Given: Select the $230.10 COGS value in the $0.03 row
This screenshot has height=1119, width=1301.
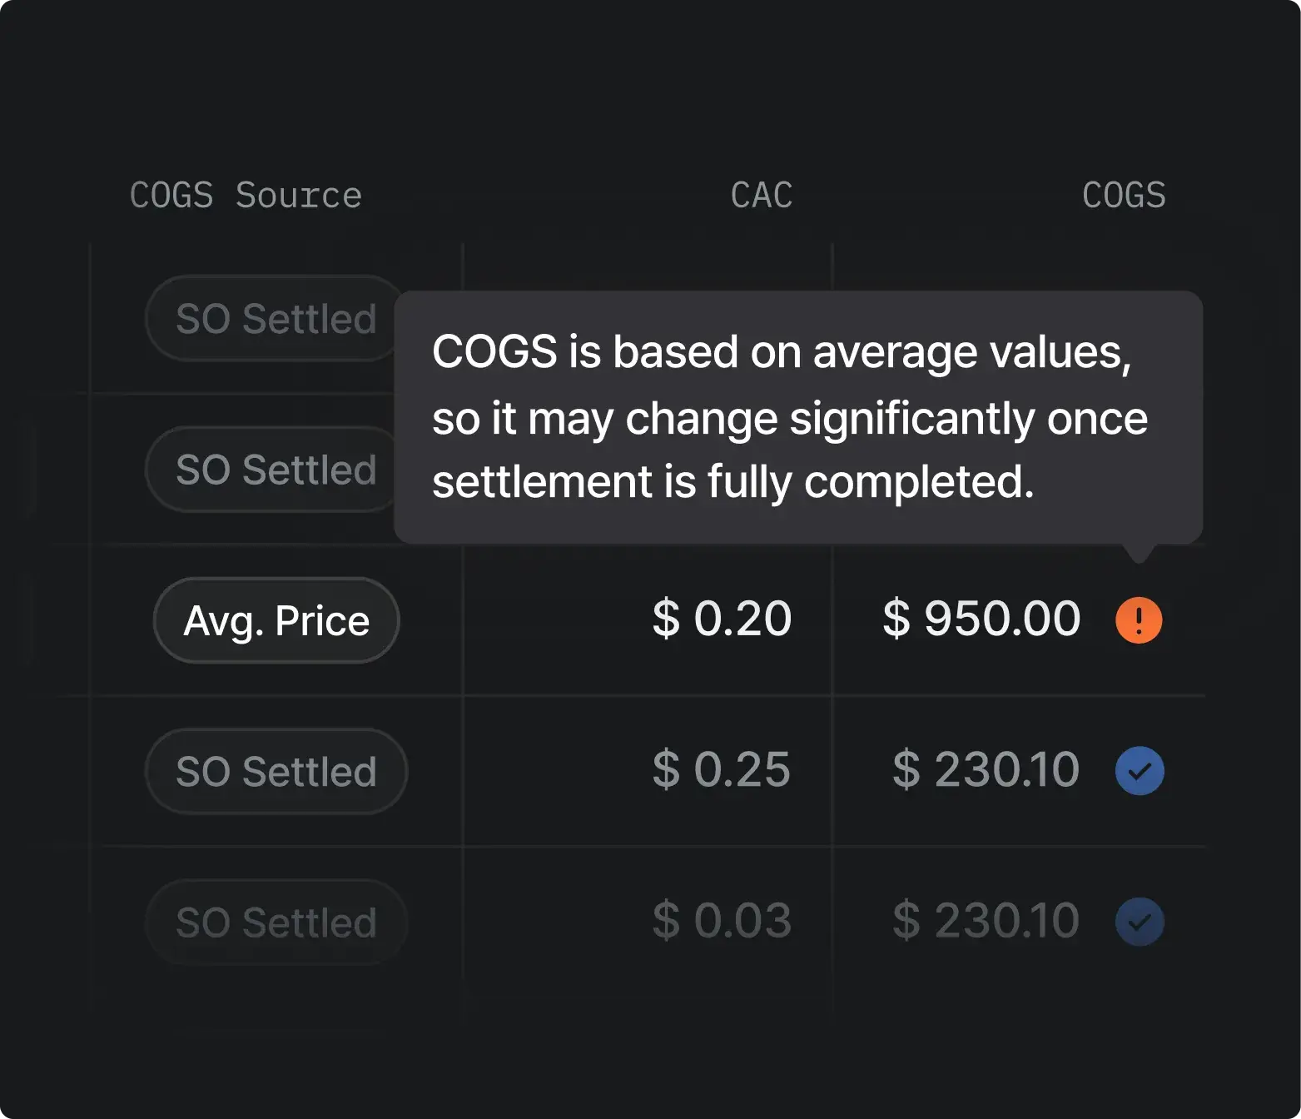Looking at the screenshot, I should click(x=986, y=920).
